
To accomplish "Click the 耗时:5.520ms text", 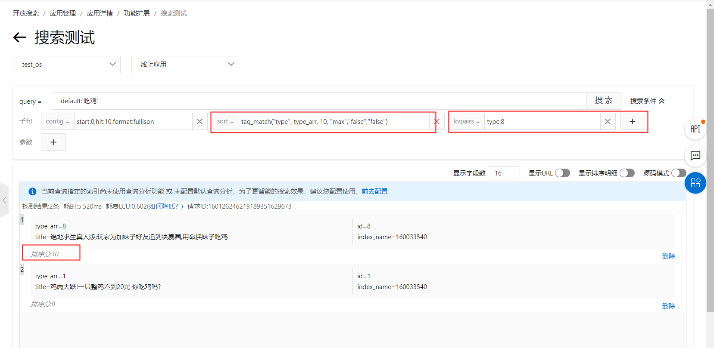I will (83, 206).
